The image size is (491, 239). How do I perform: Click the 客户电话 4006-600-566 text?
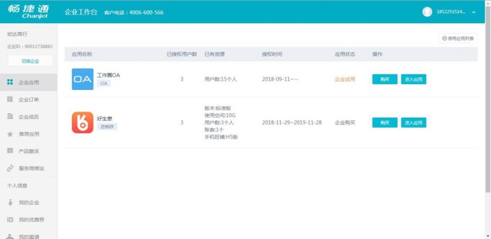(x=133, y=13)
